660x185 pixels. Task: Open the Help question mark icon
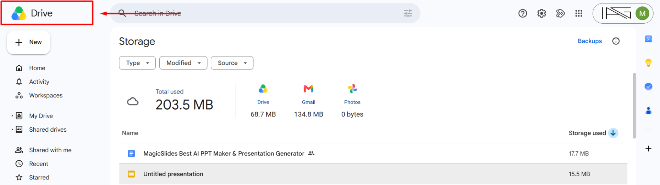click(523, 13)
